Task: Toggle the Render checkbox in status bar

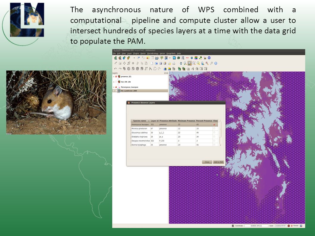Action: pos(292,226)
